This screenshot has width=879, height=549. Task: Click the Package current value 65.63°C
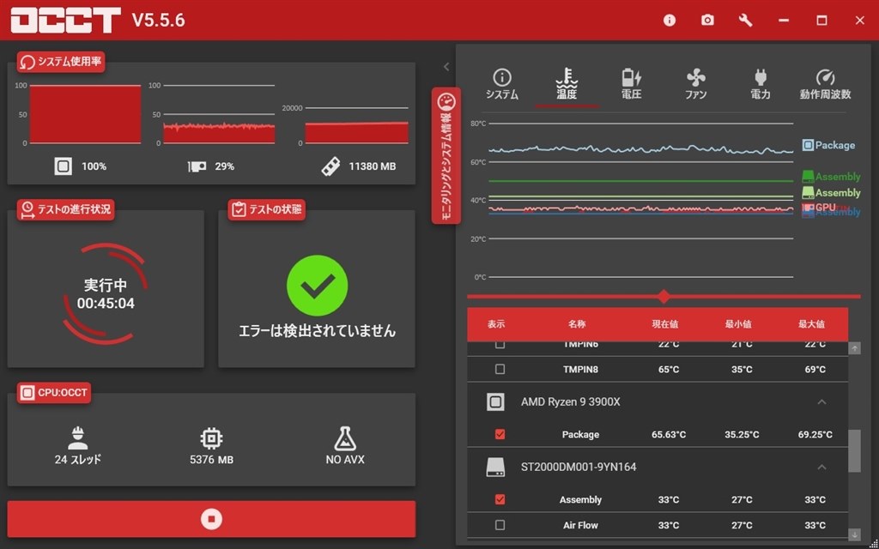coord(669,434)
